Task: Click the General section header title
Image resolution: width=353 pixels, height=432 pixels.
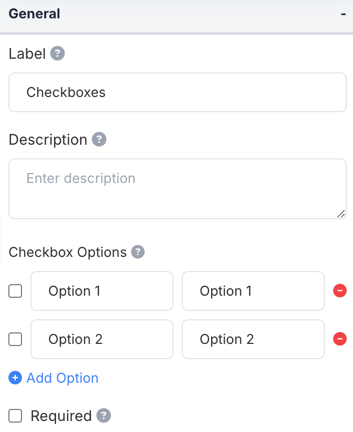Action: (x=35, y=14)
